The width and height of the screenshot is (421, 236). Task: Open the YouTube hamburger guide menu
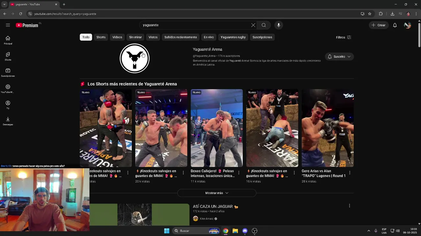coord(8,25)
